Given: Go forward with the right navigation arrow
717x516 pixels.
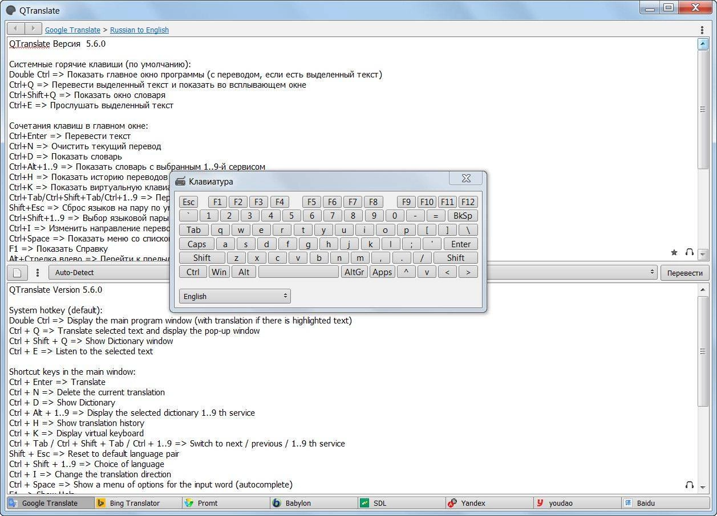Looking at the screenshot, I should pos(33,28).
